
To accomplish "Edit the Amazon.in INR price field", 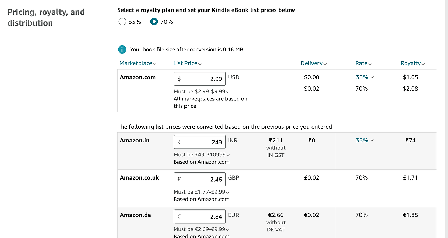I will pos(200,142).
